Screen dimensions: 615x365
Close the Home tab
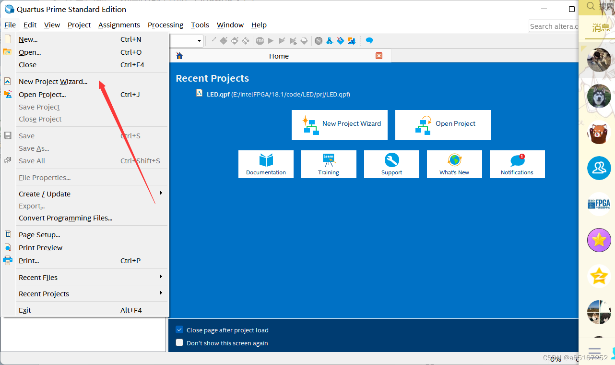click(x=379, y=56)
